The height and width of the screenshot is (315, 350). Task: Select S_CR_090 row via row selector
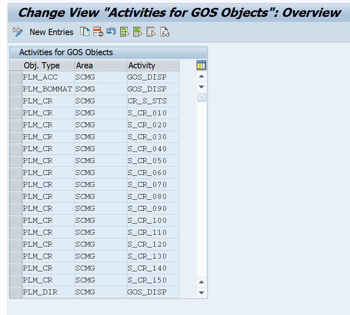[16, 208]
